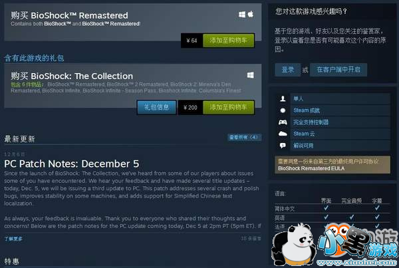This screenshot has width=399, height=268.
Task: Click the full controller support gamepad icon
Action: coord(283,122)
